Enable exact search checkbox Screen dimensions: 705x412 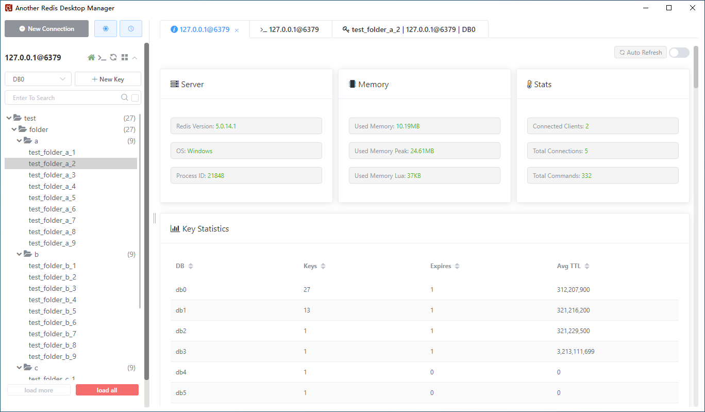tap(135, 98)
